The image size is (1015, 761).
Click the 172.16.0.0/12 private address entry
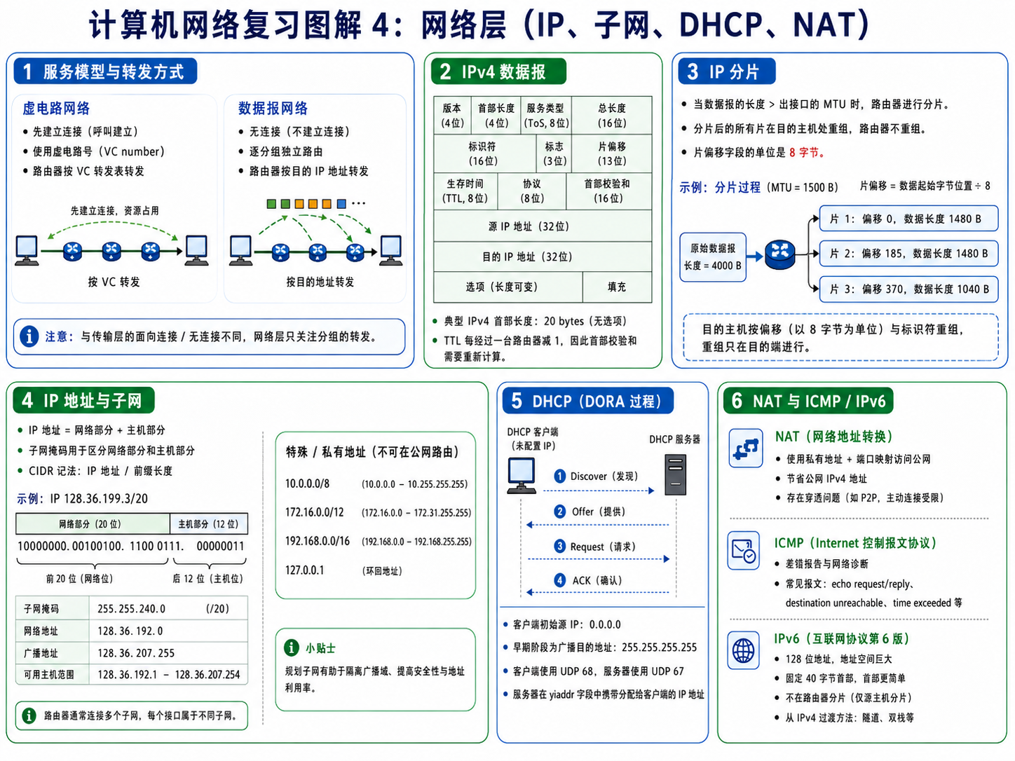tap(378, 512)
